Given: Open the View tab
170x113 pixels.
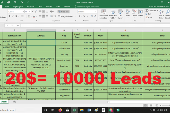Looking at the screenshot, I should (58, 7).
